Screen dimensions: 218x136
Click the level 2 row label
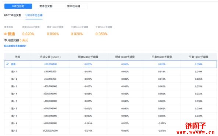tap(14, 79)
